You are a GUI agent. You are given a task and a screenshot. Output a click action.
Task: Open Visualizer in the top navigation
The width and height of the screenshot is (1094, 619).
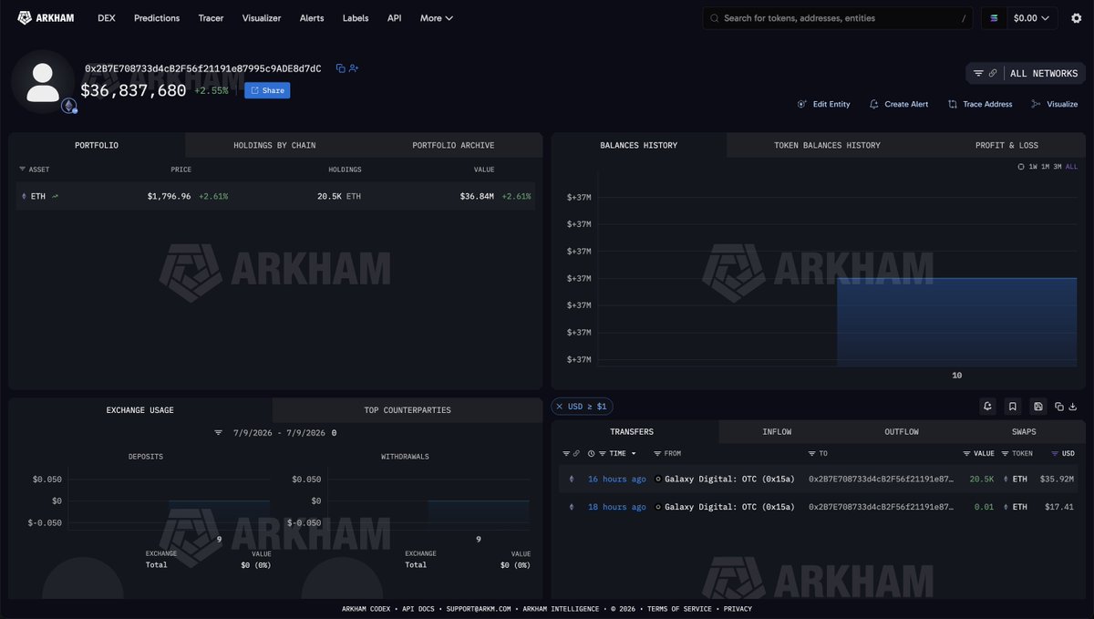[x=262, y=18]
